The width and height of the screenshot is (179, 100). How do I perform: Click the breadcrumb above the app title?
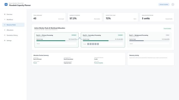point(16,3)
